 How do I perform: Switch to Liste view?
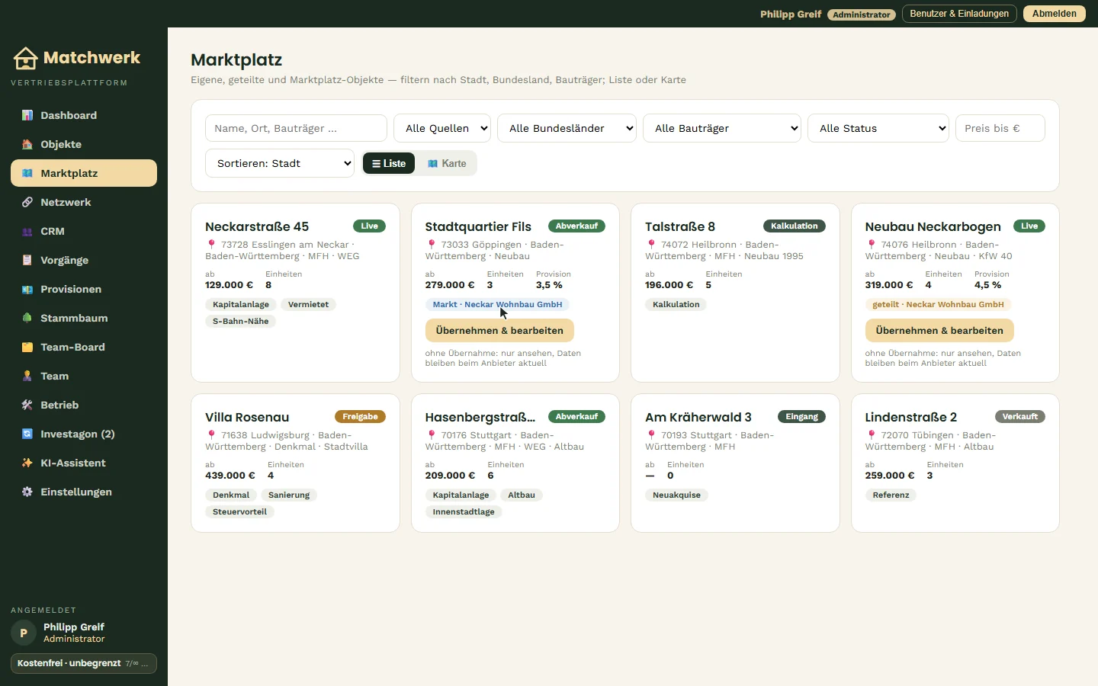pyautogui.click(x=389, y=163)
